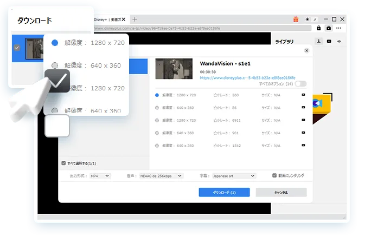
Task: Open the gift box promotions icon
Action: pos(296,19)
